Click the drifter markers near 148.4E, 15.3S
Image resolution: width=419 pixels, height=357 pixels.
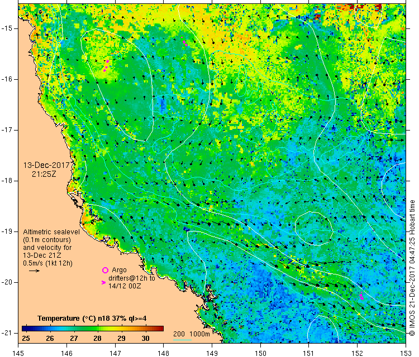tap(184, 43)
